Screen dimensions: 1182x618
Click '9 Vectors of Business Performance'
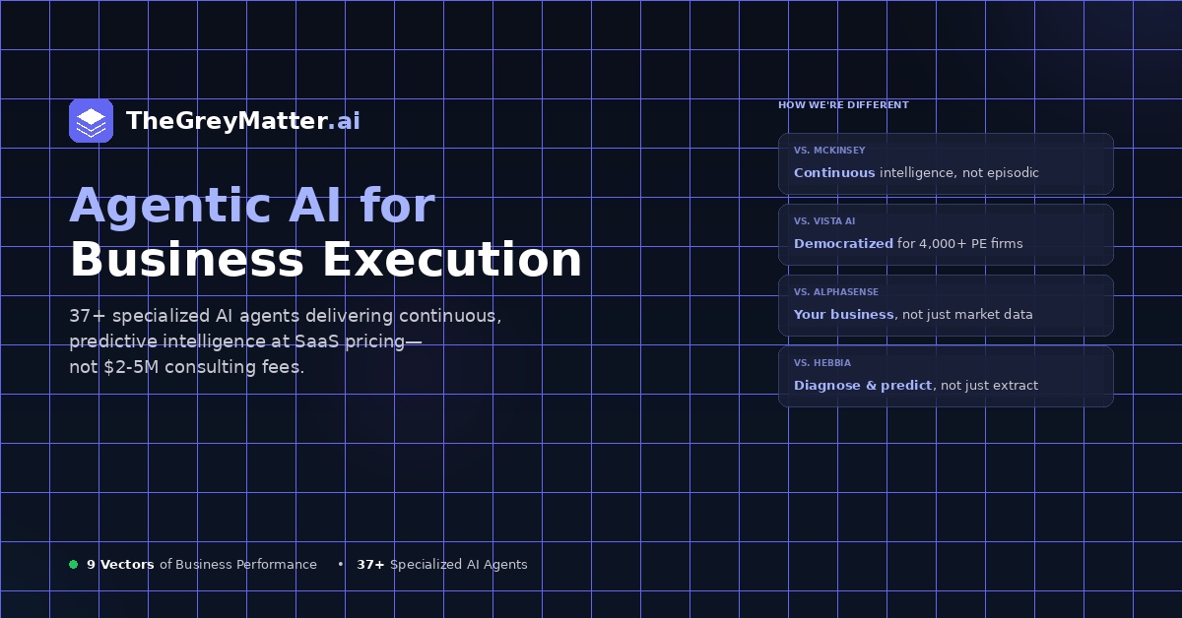pos(202,565)
